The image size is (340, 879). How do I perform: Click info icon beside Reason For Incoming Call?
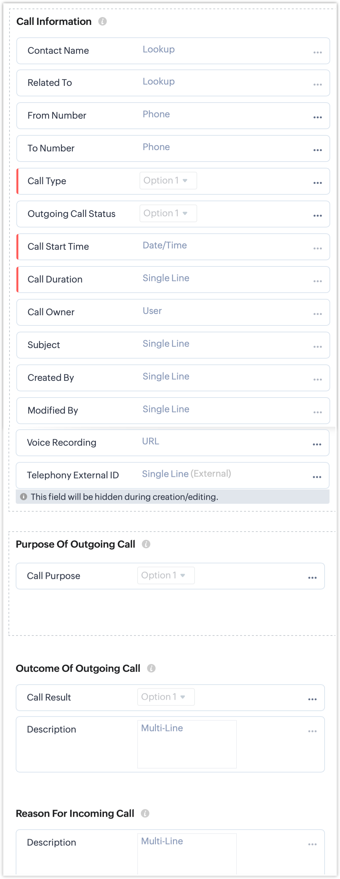pos(145,813)
